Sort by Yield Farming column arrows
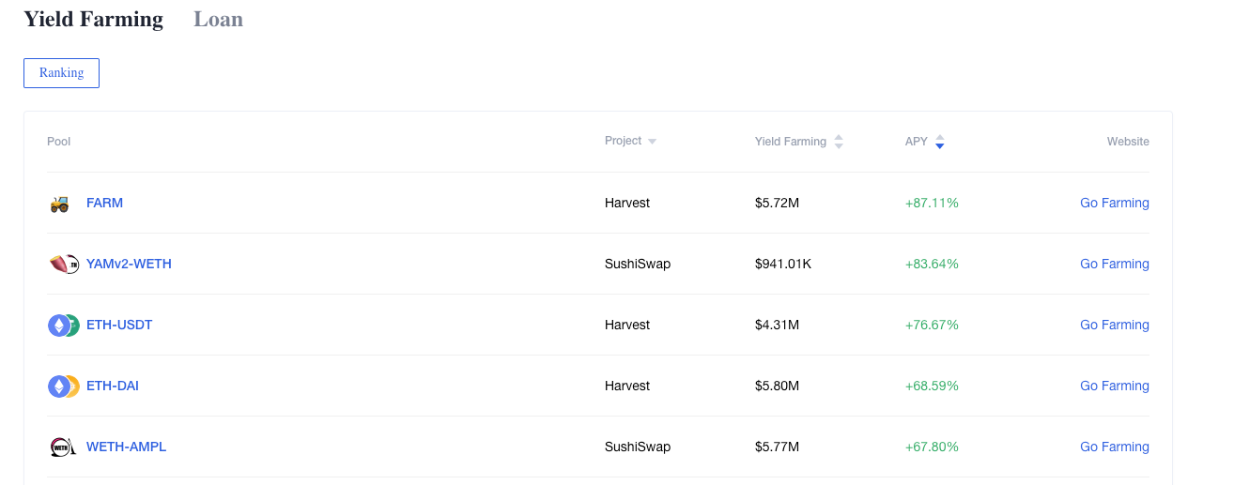This screenshot has height=485, width=1234. (x=839, y=142)
